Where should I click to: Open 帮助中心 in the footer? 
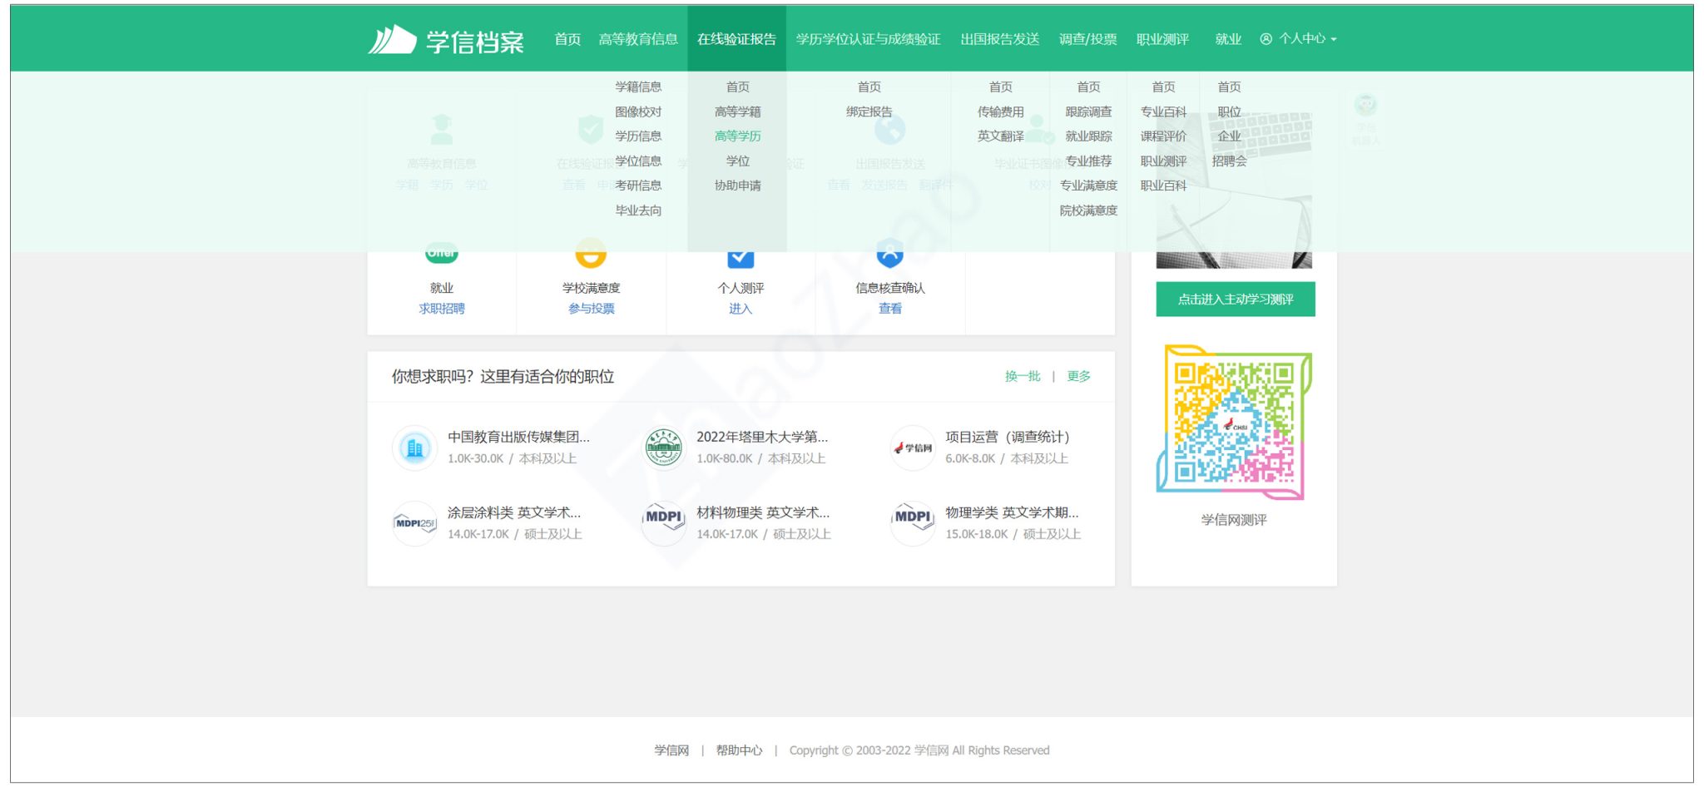739,750
